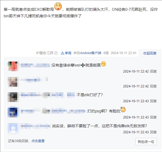Viewport: 162px width, 152px height.
Task: Click 回复 on the 打的psg啊 comment
Action: click(153, 117)
